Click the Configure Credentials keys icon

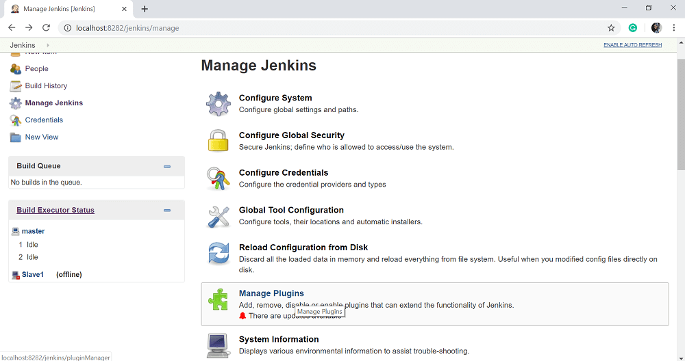coord(219,178)
